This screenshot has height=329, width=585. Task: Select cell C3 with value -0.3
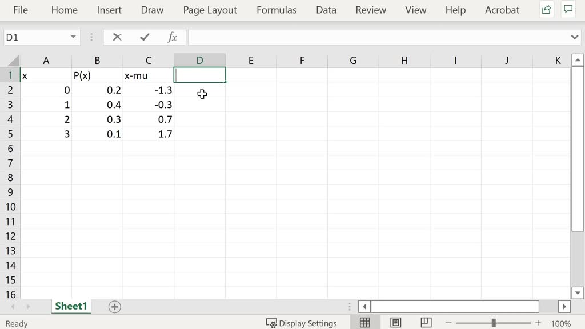pos(149,105)
